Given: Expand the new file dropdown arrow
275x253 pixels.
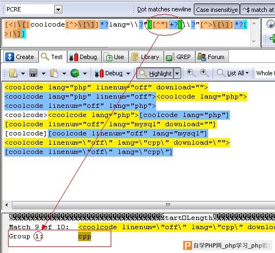Looking at the screenshot, I should point(23,74).
